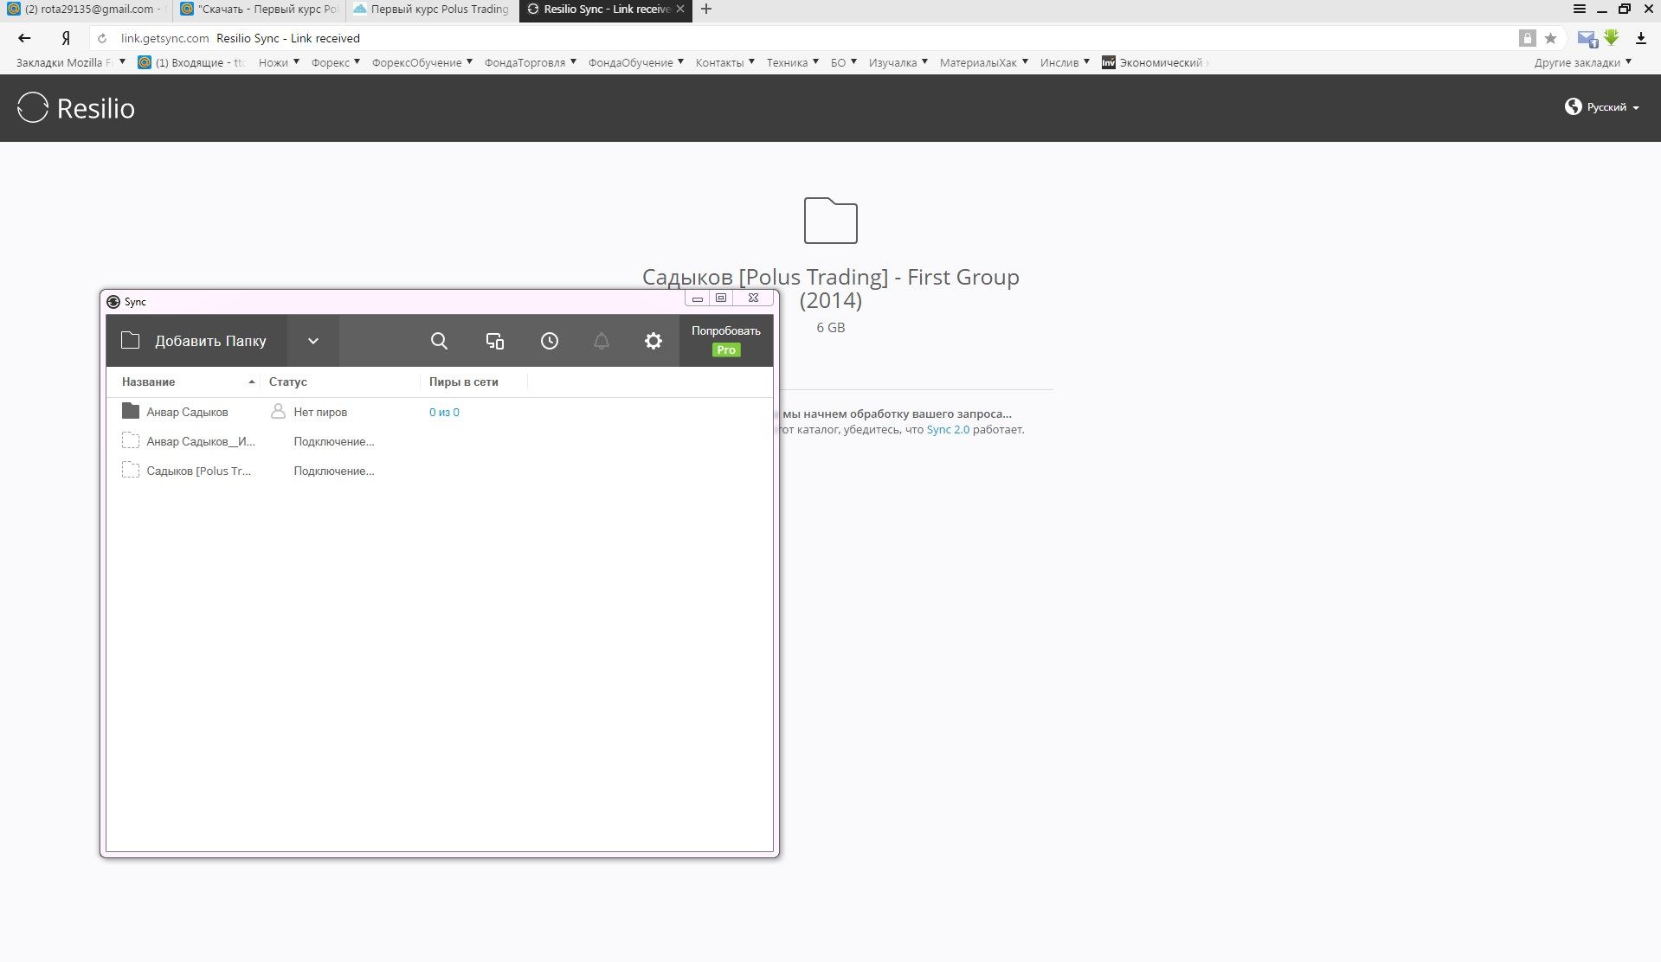The width and height of the screenshot is (1661, 962).
Task: Open the Sync 2.0 link on the page
Action: click(x=948, y=430)
